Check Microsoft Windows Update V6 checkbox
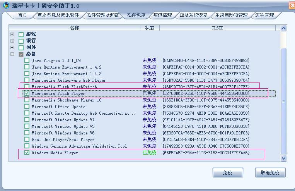This screenshot has height=191, width=295. [x=27, y=133]
